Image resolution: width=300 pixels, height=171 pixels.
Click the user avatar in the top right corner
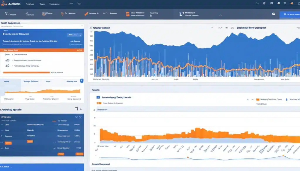coord(292,3)
